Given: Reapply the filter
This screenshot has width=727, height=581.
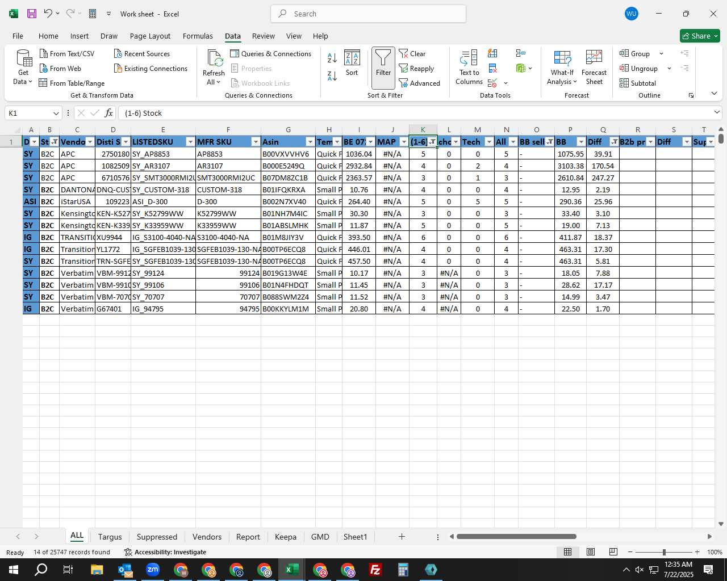Looking at the screenshot, I should pyautogui.click(x=416, y=68).
